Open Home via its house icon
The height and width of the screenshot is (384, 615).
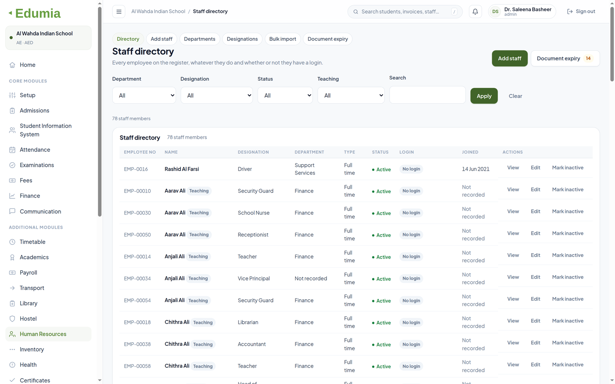12,65
